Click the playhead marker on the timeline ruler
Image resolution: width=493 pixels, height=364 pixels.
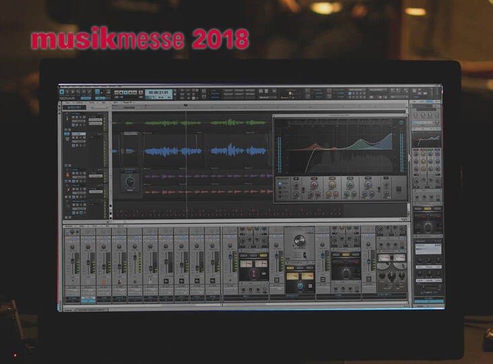[186, 106]
